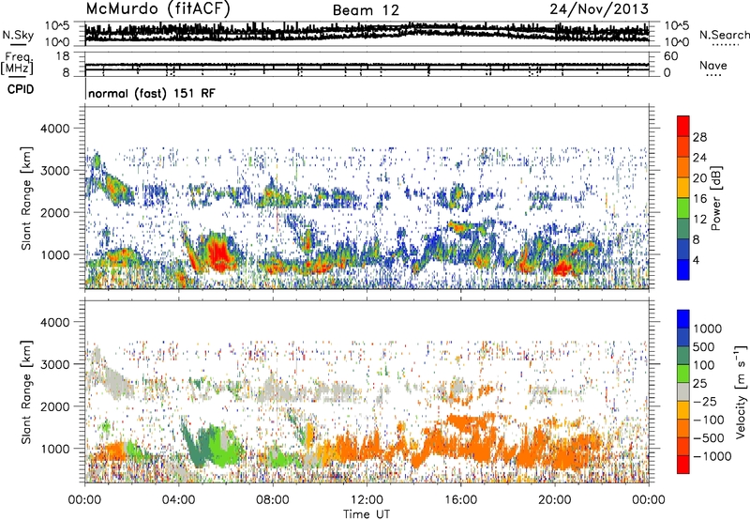Viewport: 750px width, 520px height.
Task: Click the 'normal (fast) 151 RF' text
Action: pyautogui.click(x=152, y=93)
